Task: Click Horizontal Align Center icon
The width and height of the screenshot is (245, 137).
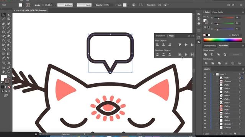Action: pyautogui.click(x=163, y=45)
